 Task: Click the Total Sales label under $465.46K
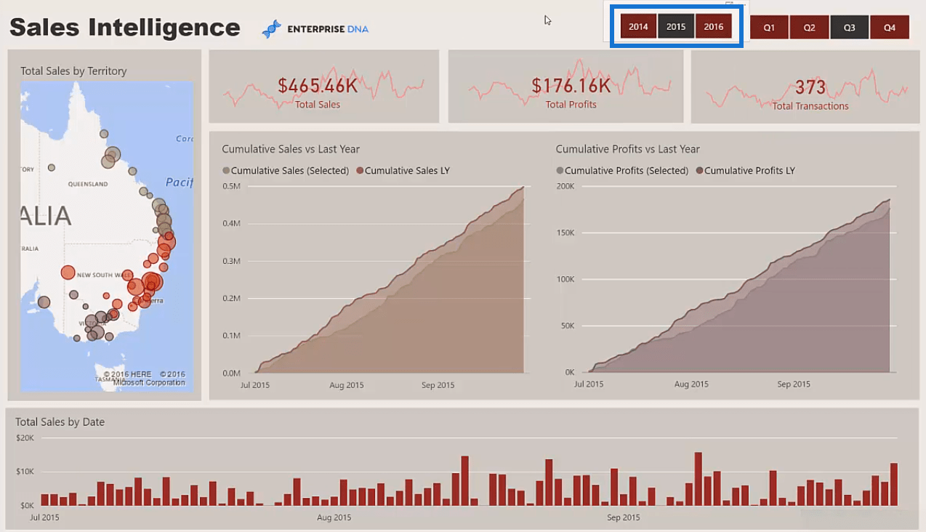(318, 105)
